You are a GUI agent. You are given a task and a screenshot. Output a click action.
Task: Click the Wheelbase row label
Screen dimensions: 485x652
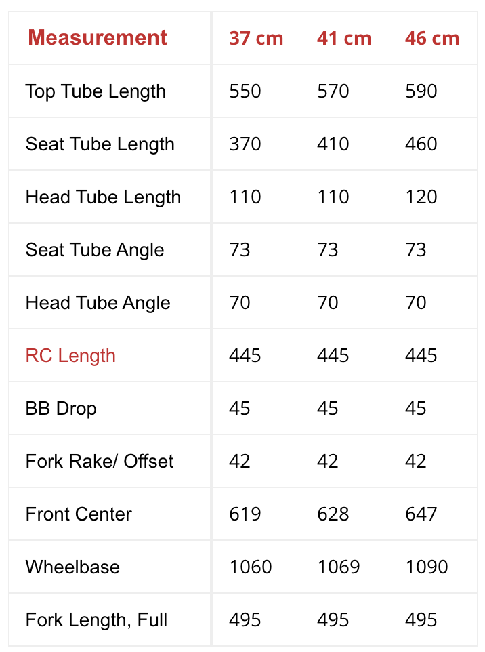(x=72, y=567)
